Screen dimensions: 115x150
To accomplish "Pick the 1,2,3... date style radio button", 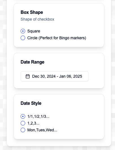I will click(23, 123).
